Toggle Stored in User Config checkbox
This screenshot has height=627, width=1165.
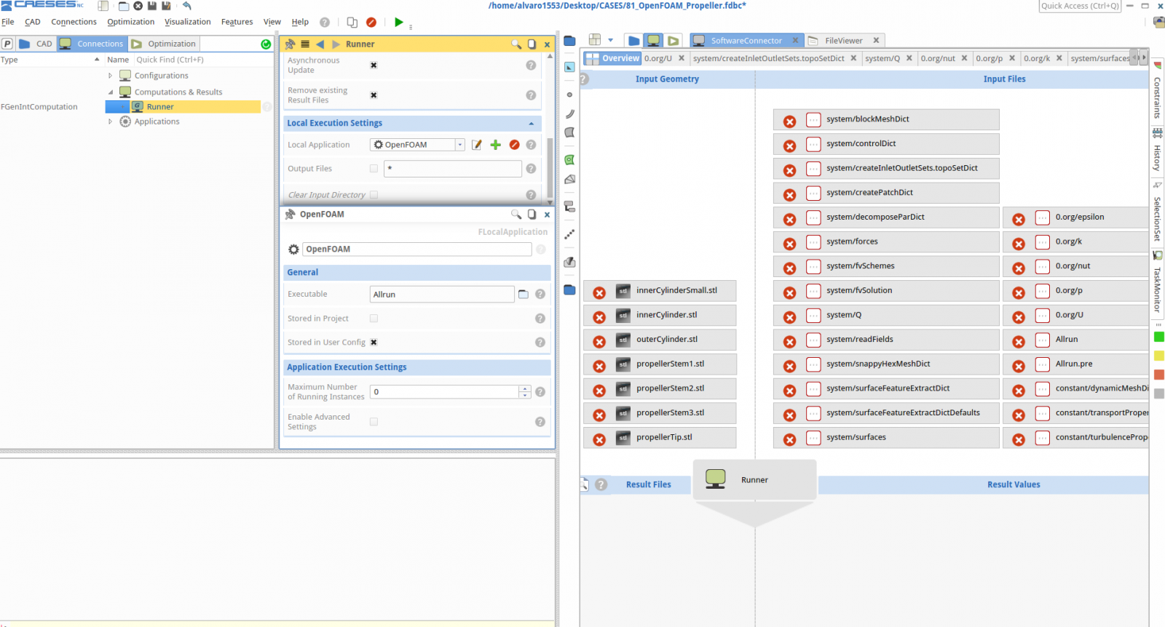pos(374,343)
